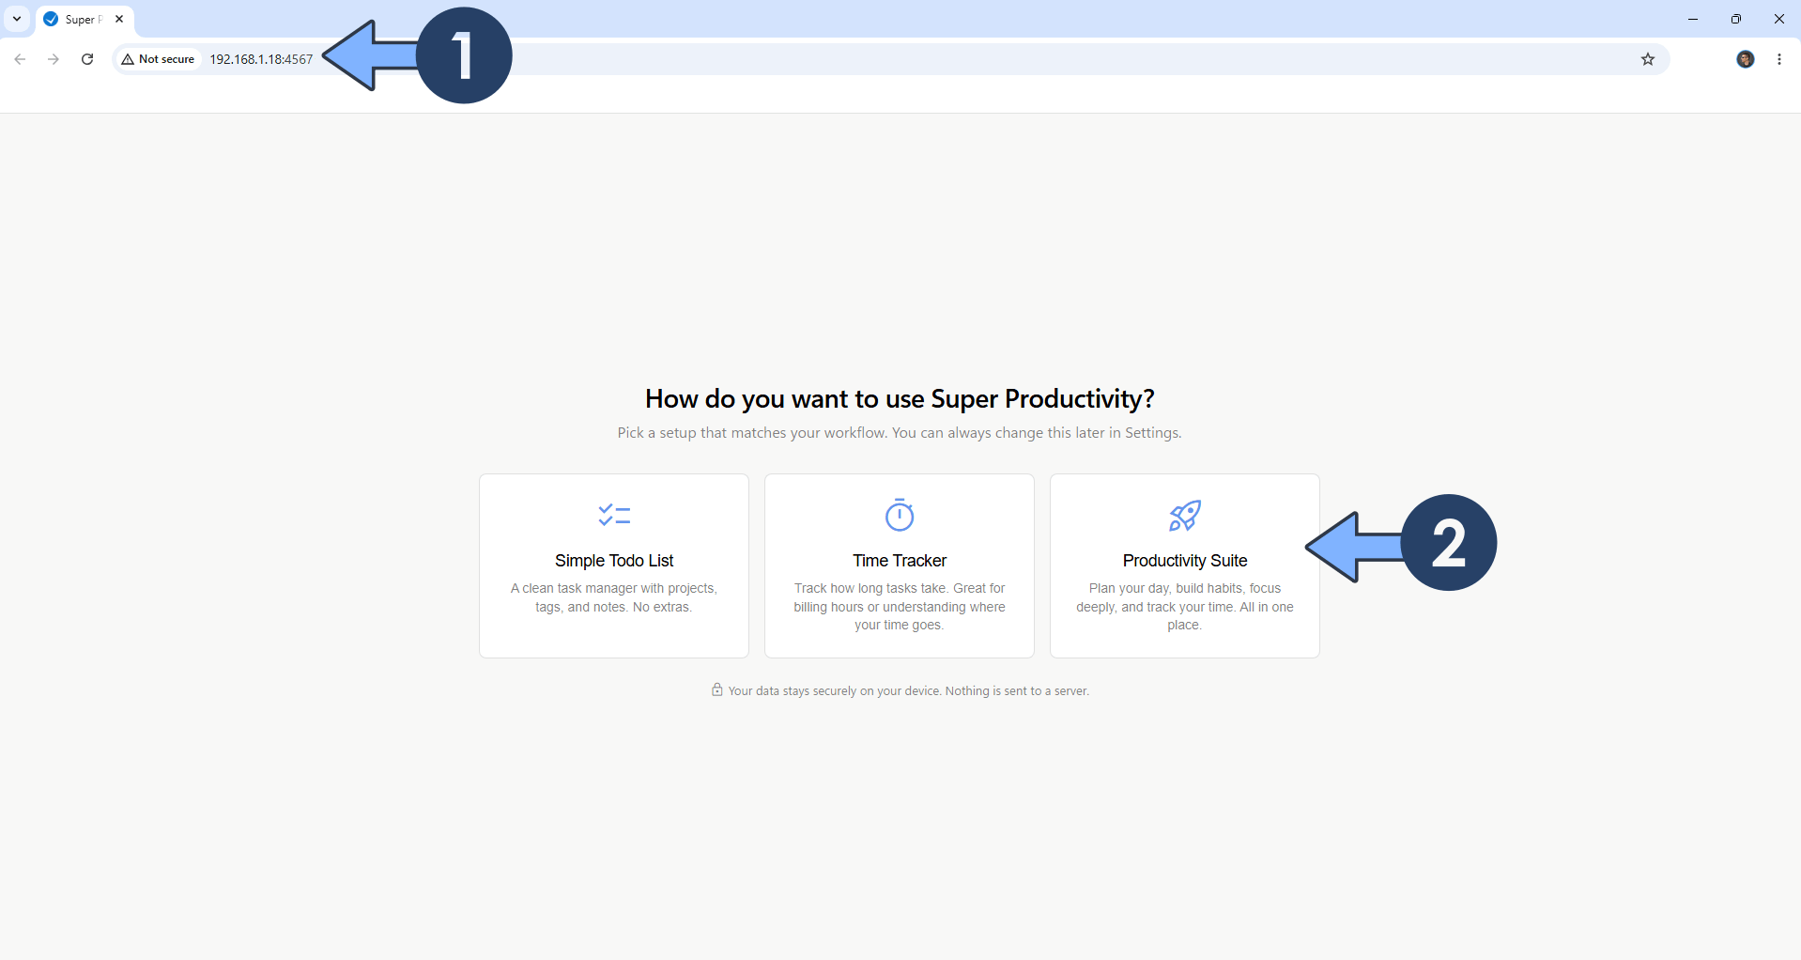Viewport: 1801px width, 960px height.
Task: Close the Super Productivity tab
Action: click(x=119, y=19)
